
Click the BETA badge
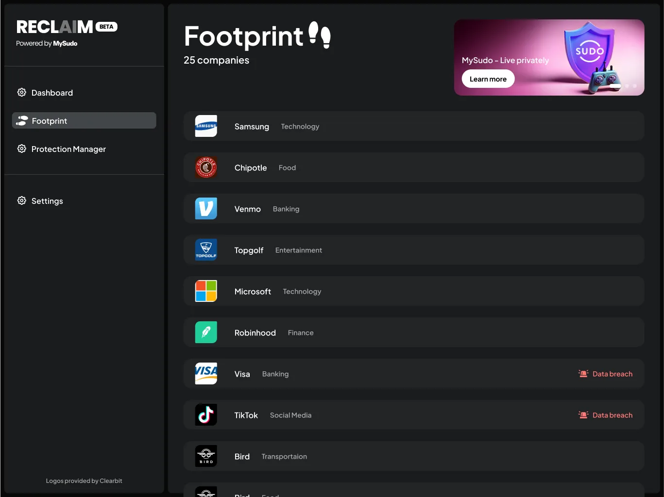[106, 27]
